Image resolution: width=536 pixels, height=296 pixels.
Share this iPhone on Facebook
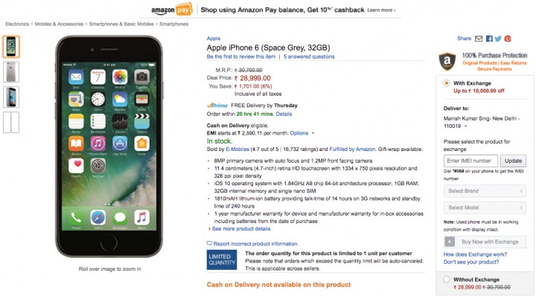pos(489,39)
